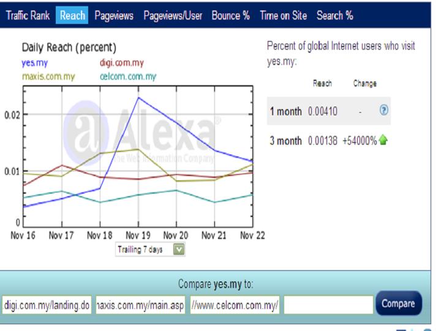This screenshot has height=331, width=441.
Task: Open the Trailing 7 days dropdown
Action: click(x=150, y=249)
